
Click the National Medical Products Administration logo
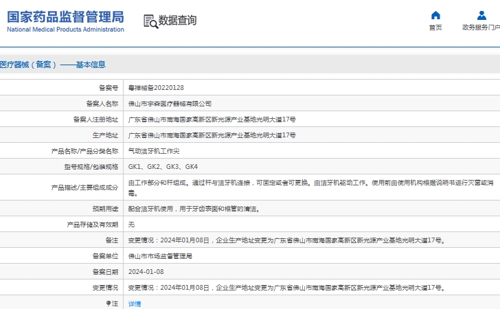65,21
